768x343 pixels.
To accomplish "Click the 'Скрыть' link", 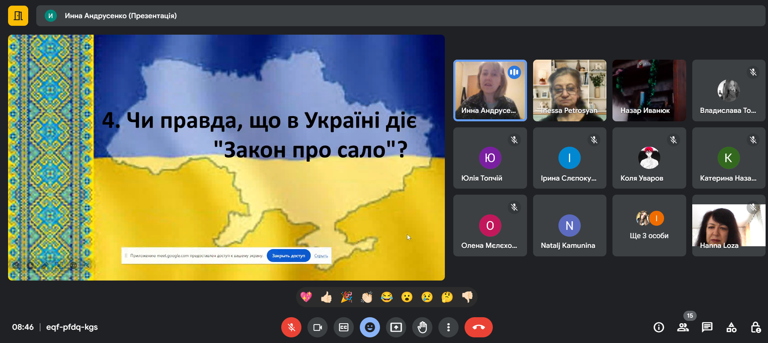I will [x=321, y=256].
